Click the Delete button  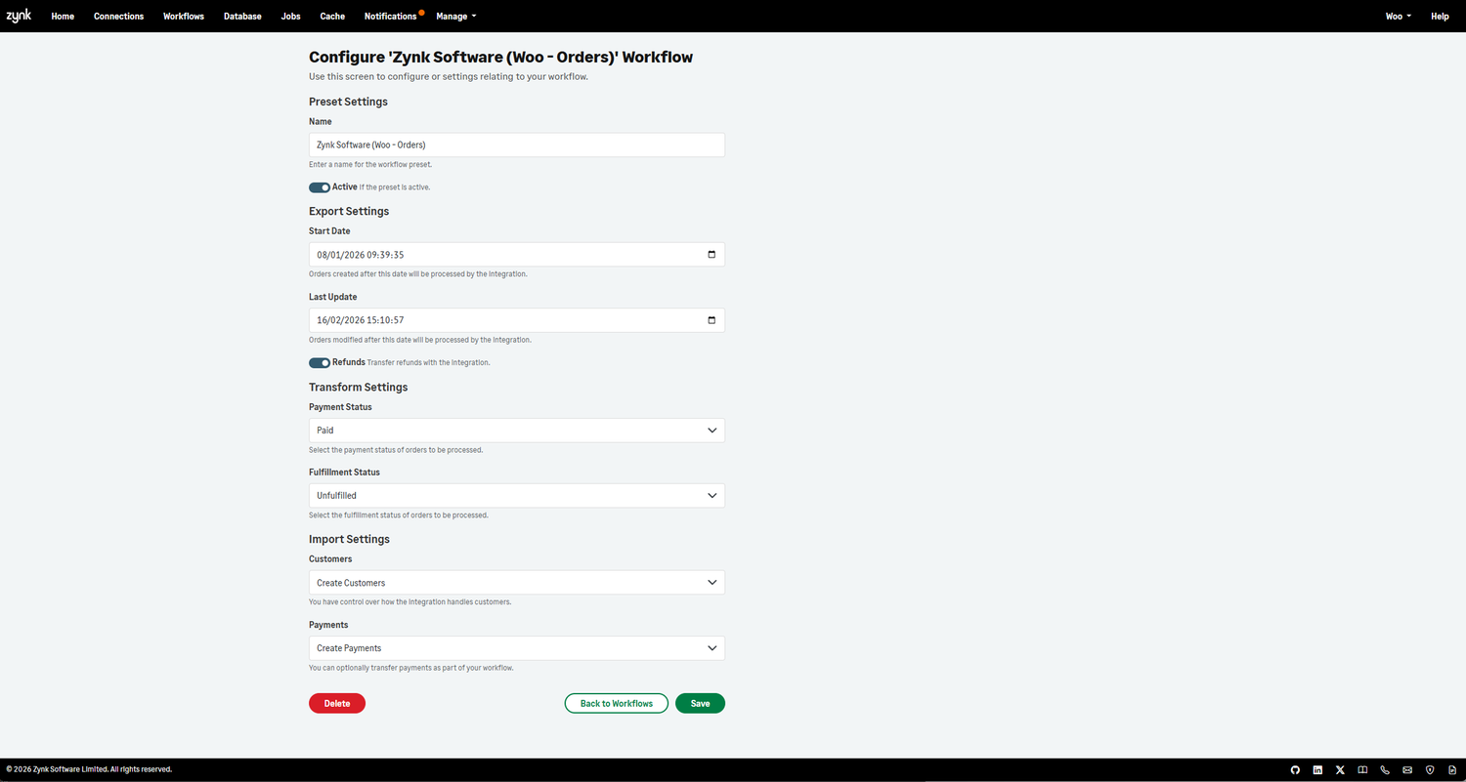[x=336, y=703]
